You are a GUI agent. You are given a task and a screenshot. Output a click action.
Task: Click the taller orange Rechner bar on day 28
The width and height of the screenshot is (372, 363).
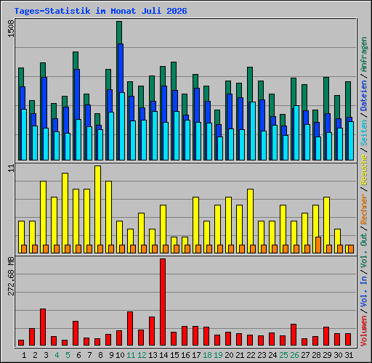click(x=318, y=245)
